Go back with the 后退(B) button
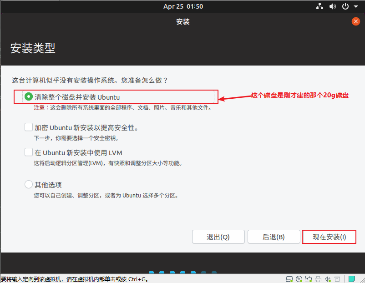Screen dimensions: 365x283 click(274, 237)
